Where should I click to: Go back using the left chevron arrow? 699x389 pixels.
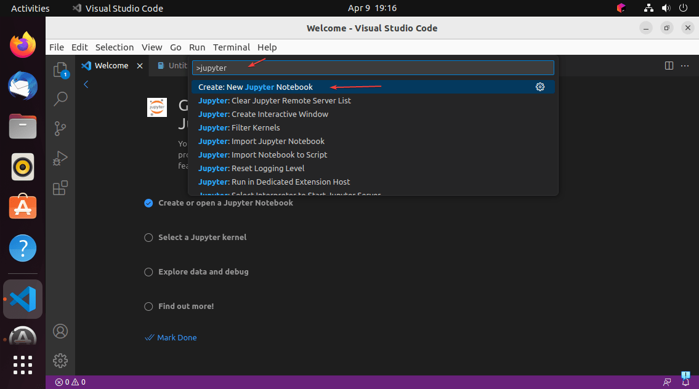(x=86, y=84)
